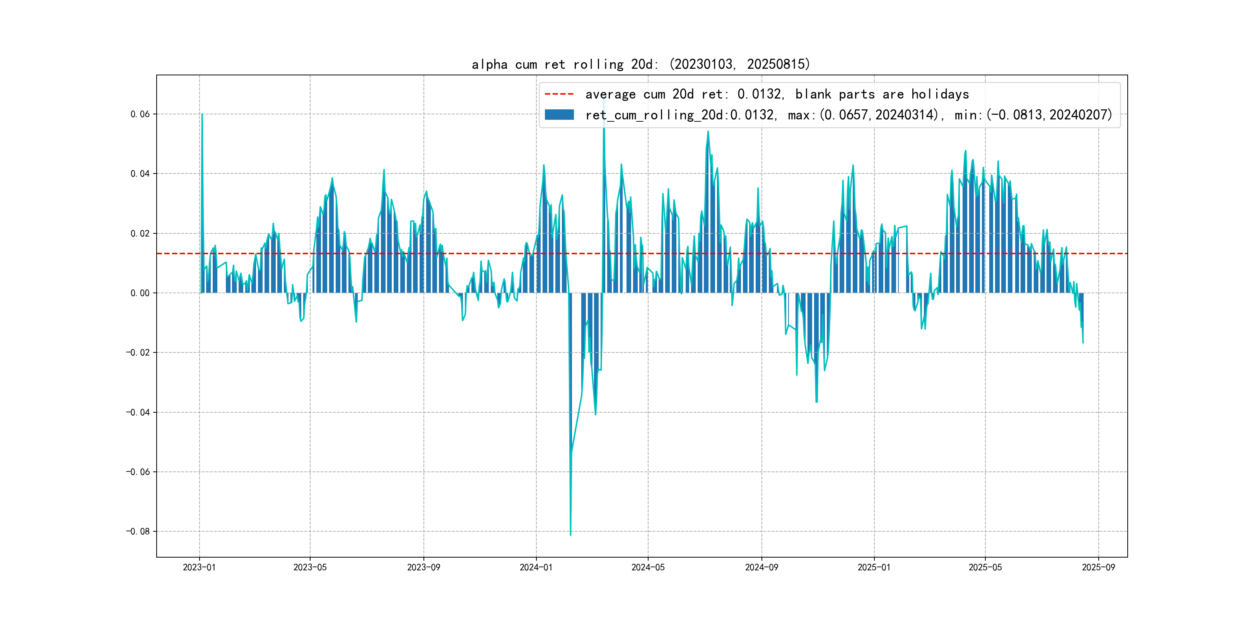The height and width of the screenshot is (626, 1253).
Task: Click the tall initial spike at 2023-01
Action: 202,146
